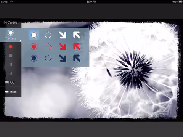Choose the red down-right arrow tracker

pos(63,46)
